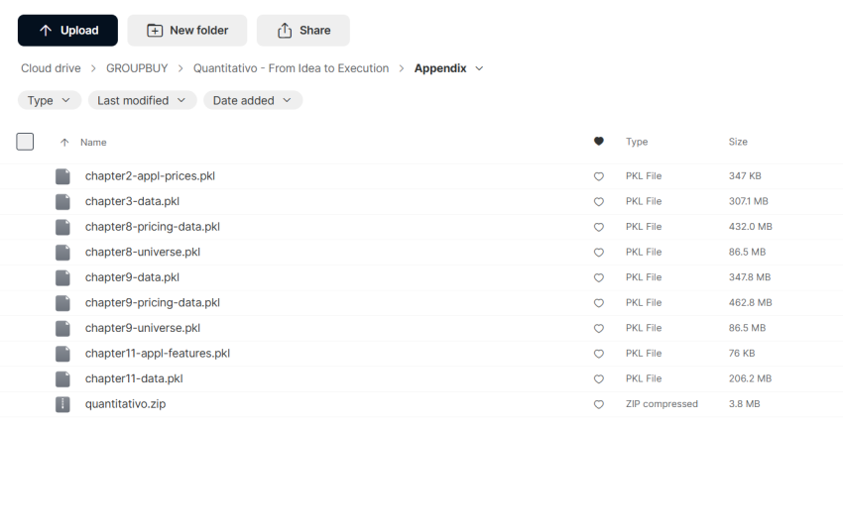Open the Date added filter dropdown
The image size is (843, 530).
(252, 100)
